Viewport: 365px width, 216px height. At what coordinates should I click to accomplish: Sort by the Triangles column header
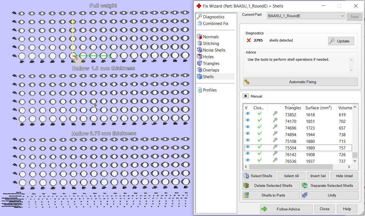tap(293, 108)
